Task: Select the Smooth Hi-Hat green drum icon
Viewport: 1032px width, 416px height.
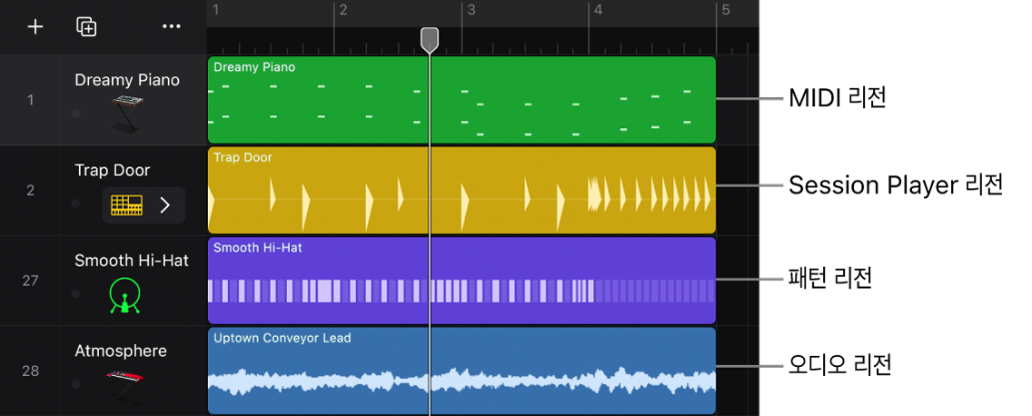Action: tap(125, 295)
